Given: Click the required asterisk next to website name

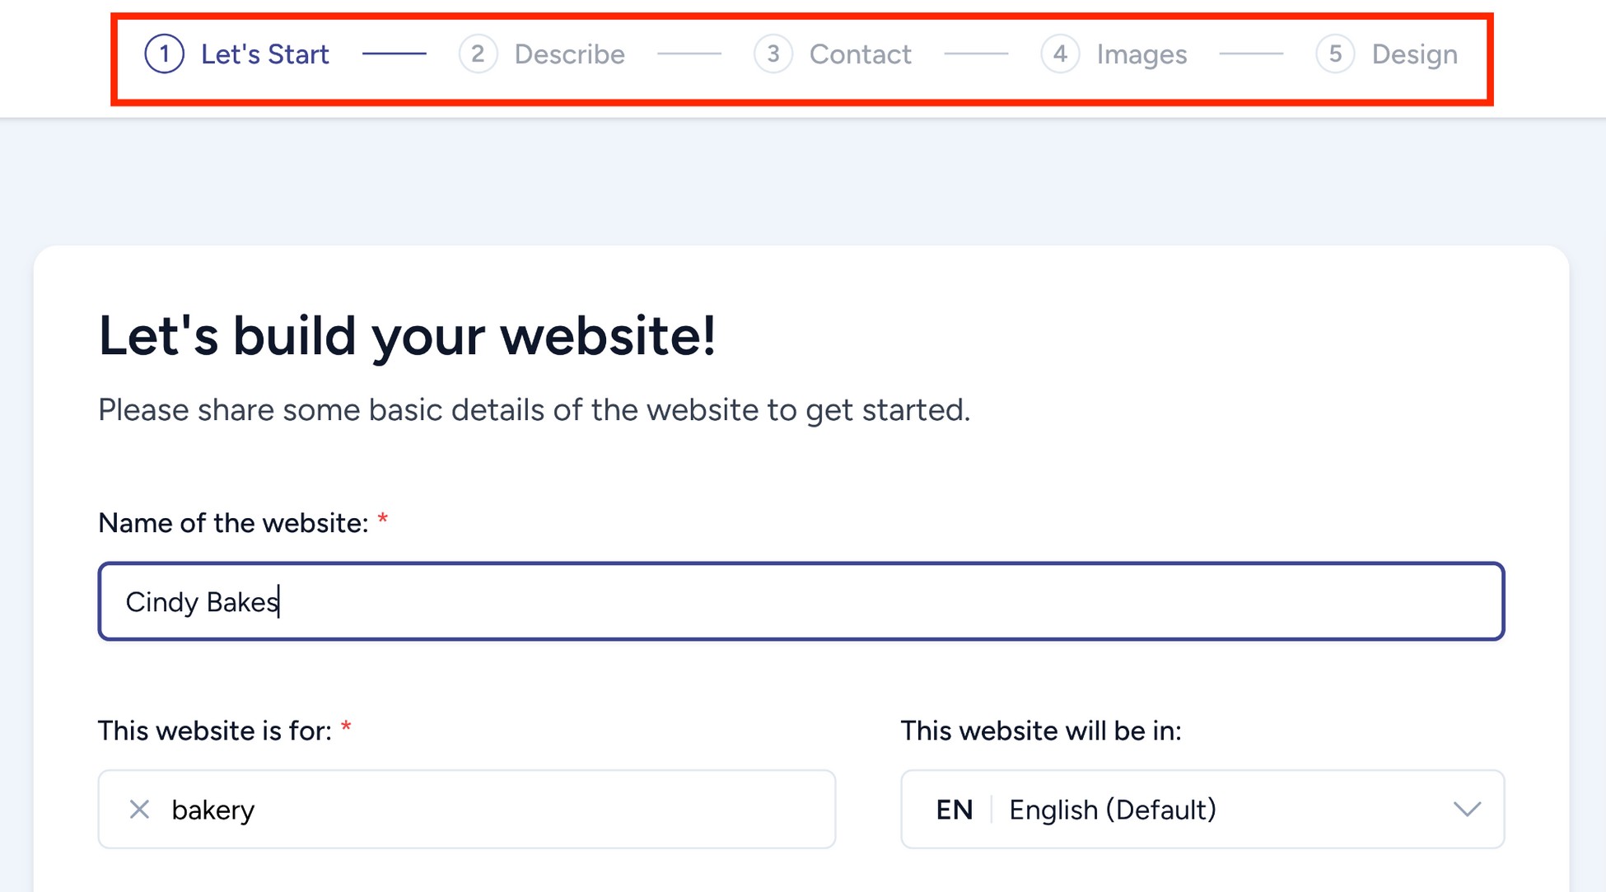Looking at the screenshot, I should pyautogui.click(x=382, y=519).
